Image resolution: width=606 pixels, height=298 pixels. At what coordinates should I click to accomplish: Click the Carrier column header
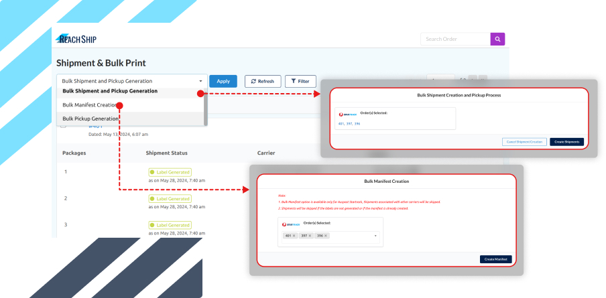click(266, 153)
